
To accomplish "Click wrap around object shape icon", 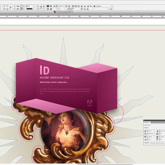I will point(48,9).
